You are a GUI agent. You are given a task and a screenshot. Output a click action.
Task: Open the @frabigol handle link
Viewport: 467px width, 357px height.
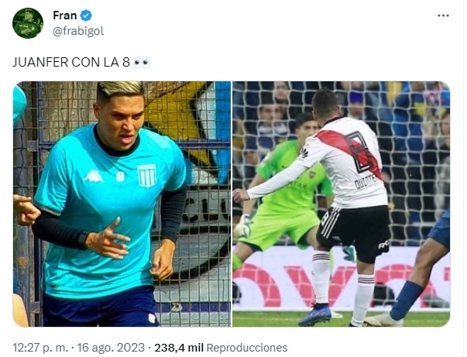tap(78, 31)
